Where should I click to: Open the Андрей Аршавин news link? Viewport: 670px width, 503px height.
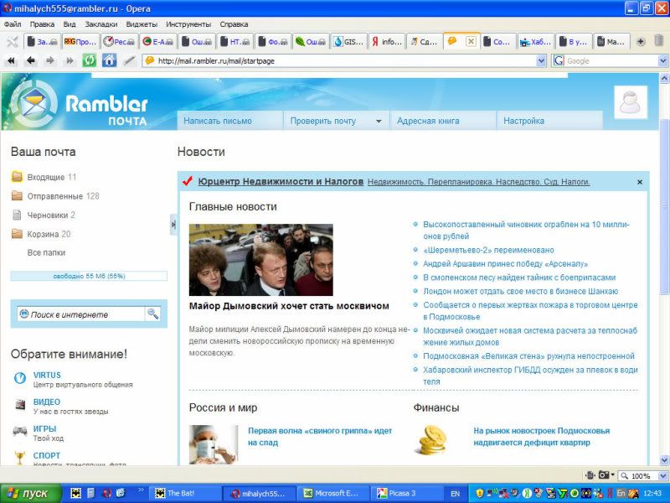point(505,263)
